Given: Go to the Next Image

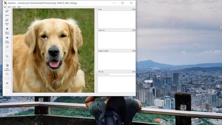Looking at the screenshot, I should click(7, 31).
